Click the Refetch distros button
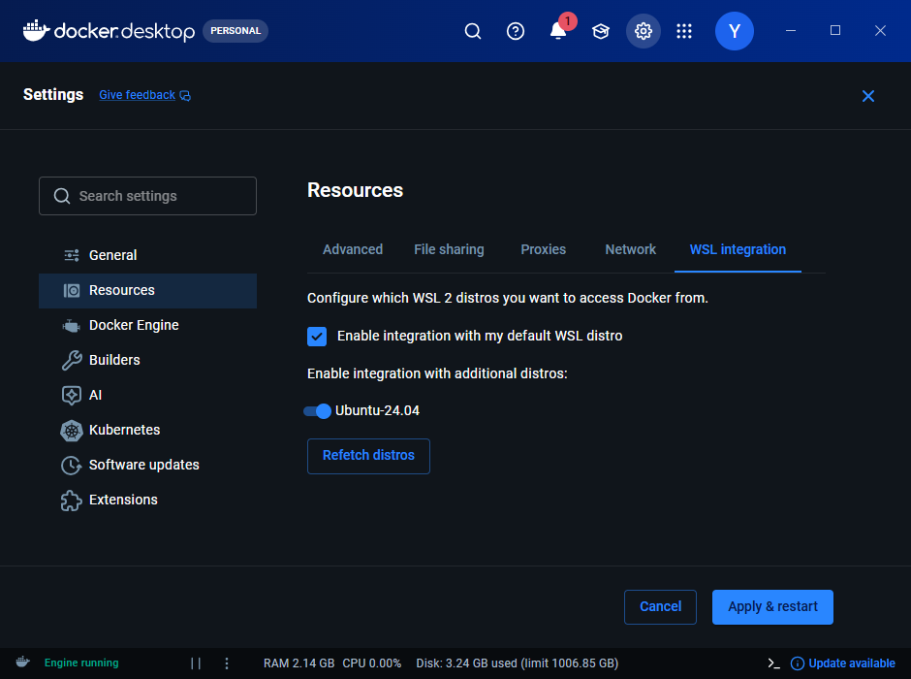The height and width of the screenshot is (679, 911). pyautogui.click(x=368, y=456)
